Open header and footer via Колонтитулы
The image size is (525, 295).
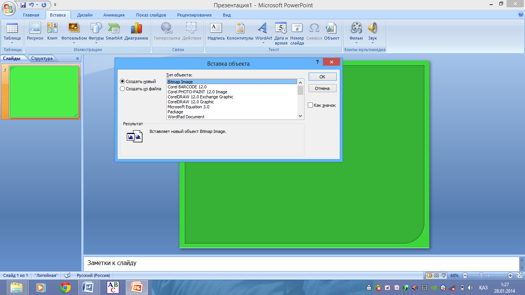coord(240,31)
